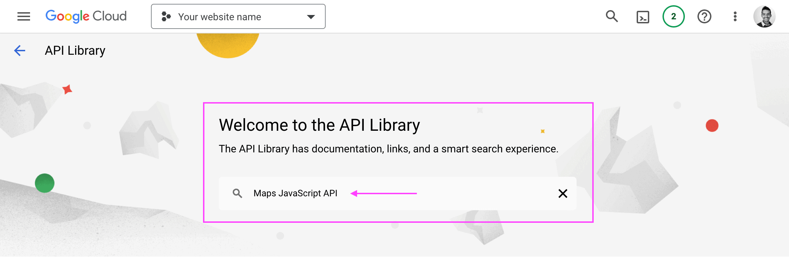Open the hamburger navigation menu
The width and height of the screenshot is (789, 258).
click(24, 16)
